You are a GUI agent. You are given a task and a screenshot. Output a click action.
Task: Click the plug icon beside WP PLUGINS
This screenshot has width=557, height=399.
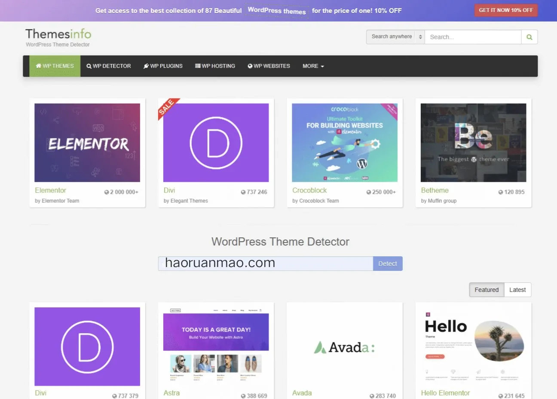point(146,66)
